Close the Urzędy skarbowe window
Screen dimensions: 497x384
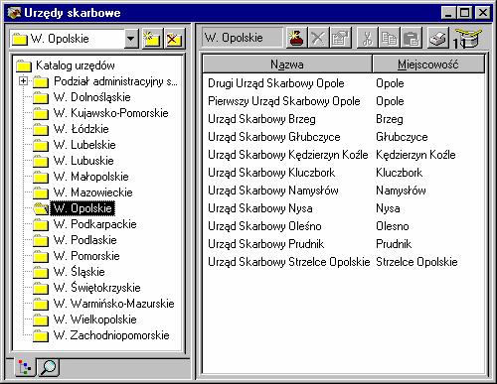click(483, 13)
